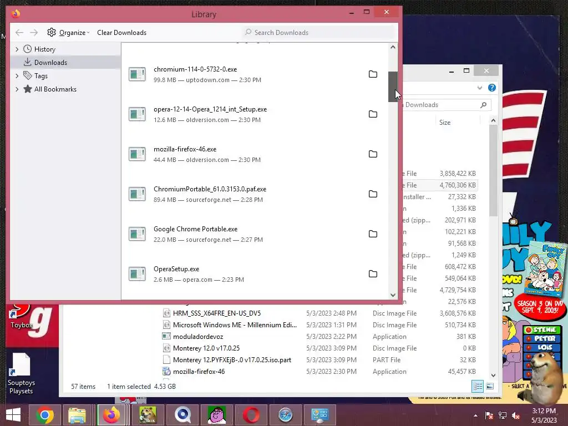Click chromium-114-0-5732-0.exe file icon
The width and height of the screenshot is (568, 426).
click(137, 74)
